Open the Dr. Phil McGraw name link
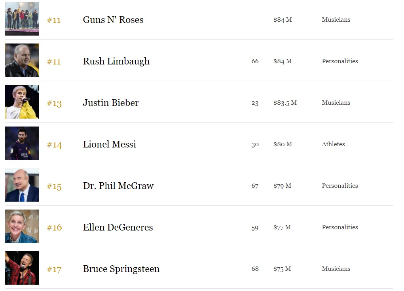Image resolution: width=404 pixels, height=291 pixels. [x=118, y=186]
